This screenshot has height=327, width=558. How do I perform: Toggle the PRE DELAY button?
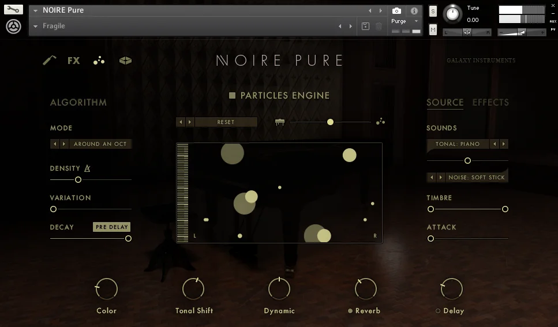[x=112, y=227]
